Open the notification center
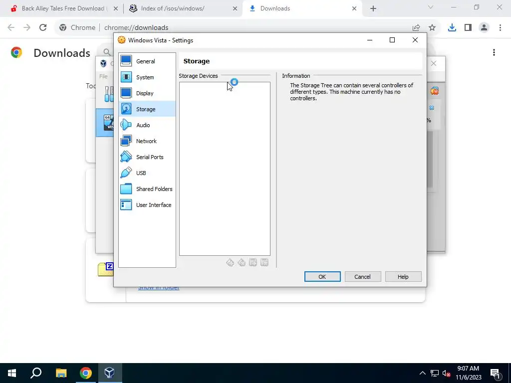 [496, 373]
